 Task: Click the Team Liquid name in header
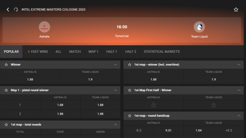(x=199, y=36)
